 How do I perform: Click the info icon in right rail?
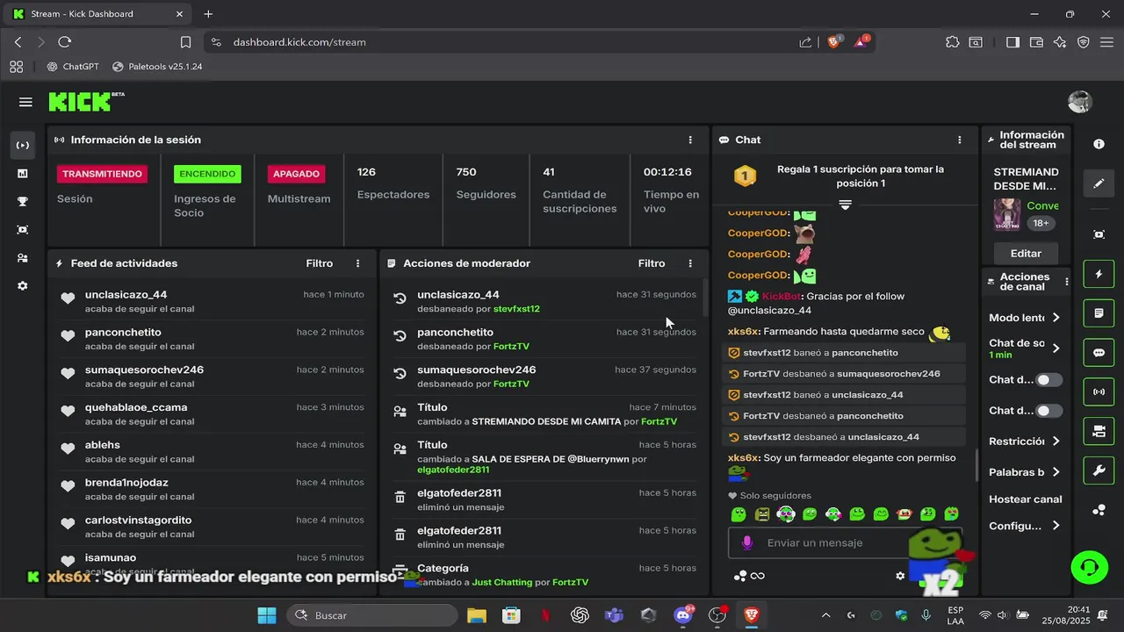coord(1099,144)
